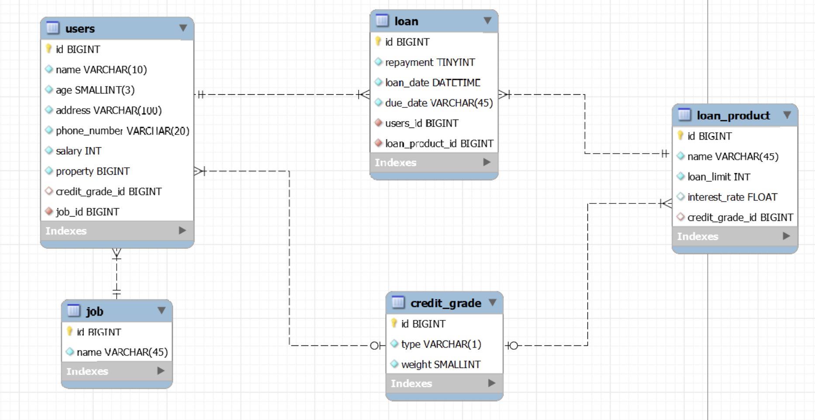This screenshot has height=420, width=815.
Task: Select the loan table title
Action: click(x=406, y=21)
